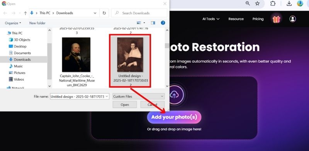Toggle the preview pane icon
The height and width of the screenshot is (151, 309).
click(153, 23)
